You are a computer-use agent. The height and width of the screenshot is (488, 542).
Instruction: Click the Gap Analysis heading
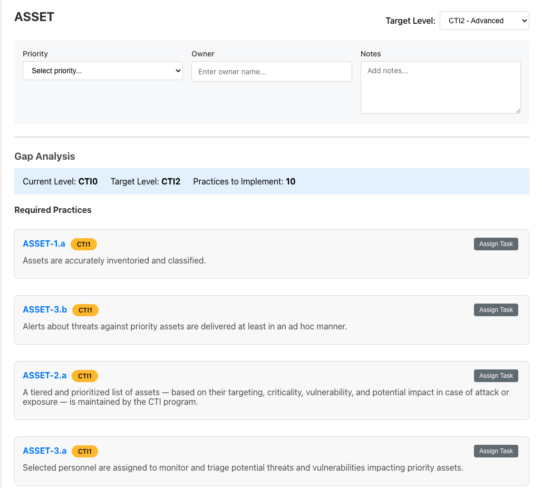click(x=45, y=157)
